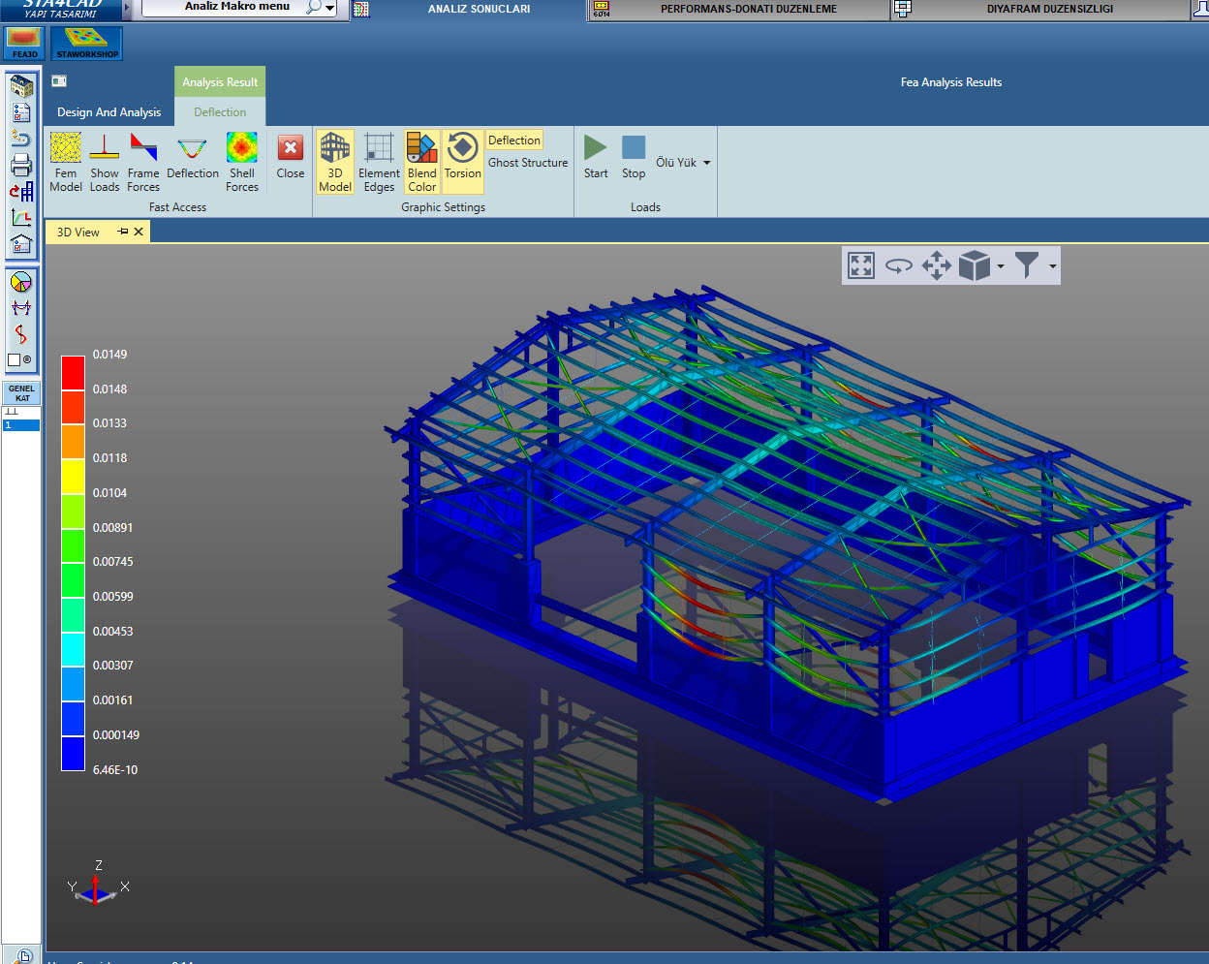Toggle Element Edges visibility
This screenshot has width=1209, height=964.
point(379,162)
